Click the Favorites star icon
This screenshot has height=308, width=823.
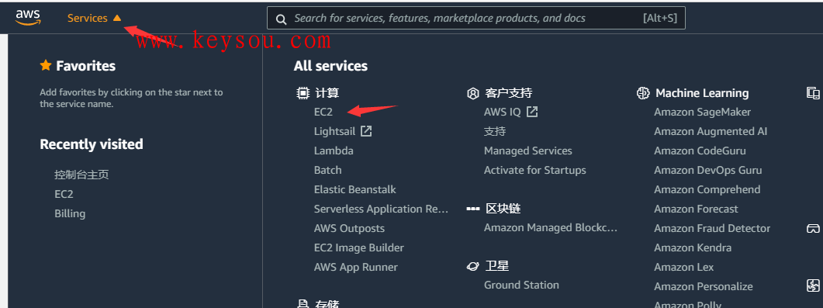point(46,65)
